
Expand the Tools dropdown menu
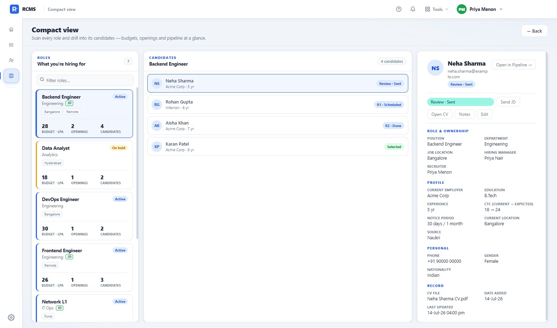437,9
